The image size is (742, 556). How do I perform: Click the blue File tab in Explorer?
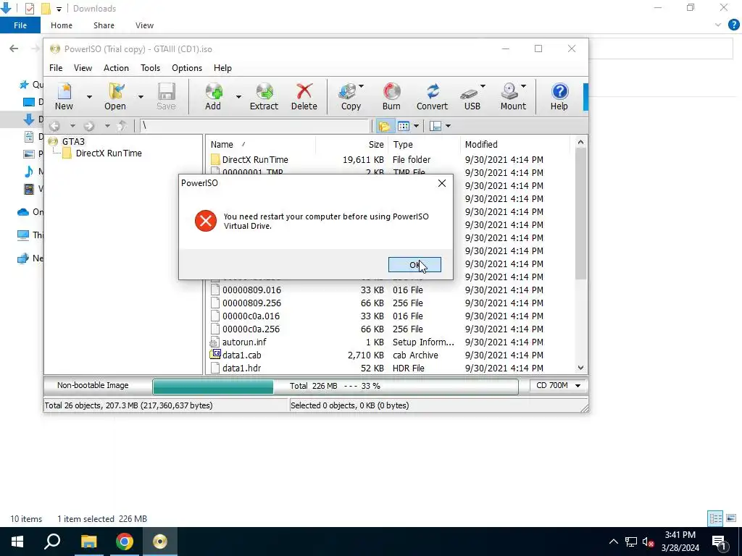pos(20,25)
